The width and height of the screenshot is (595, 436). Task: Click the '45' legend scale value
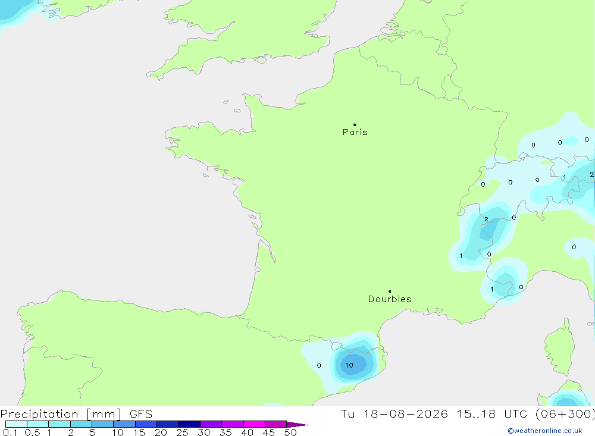pos(269,432)
